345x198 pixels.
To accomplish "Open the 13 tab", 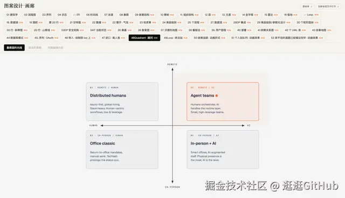I will (x=229, y=15).
